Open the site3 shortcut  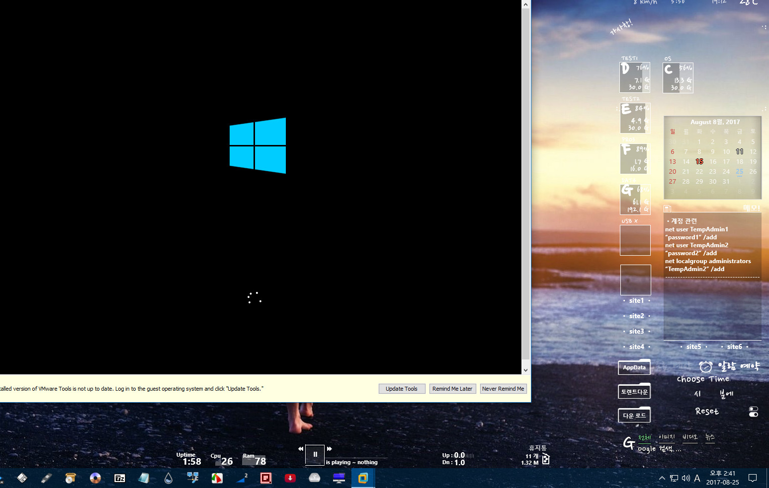[636, 331]
